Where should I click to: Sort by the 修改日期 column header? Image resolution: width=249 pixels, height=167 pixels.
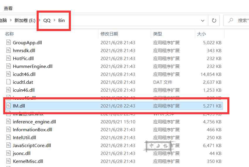[109, 34]
